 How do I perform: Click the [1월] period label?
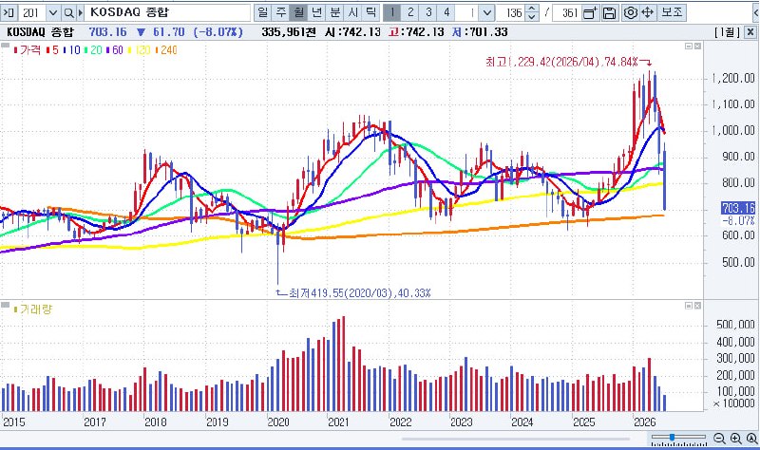pos(727,32)
